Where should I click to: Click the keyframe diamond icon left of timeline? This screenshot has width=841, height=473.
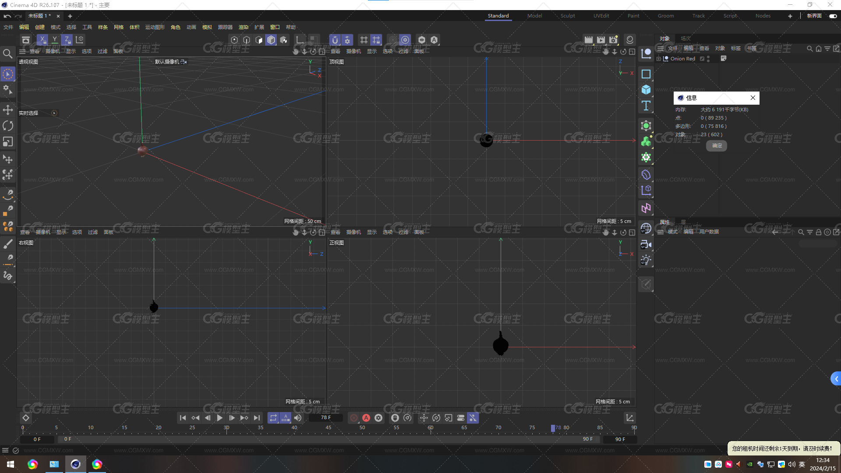[26, 418]
